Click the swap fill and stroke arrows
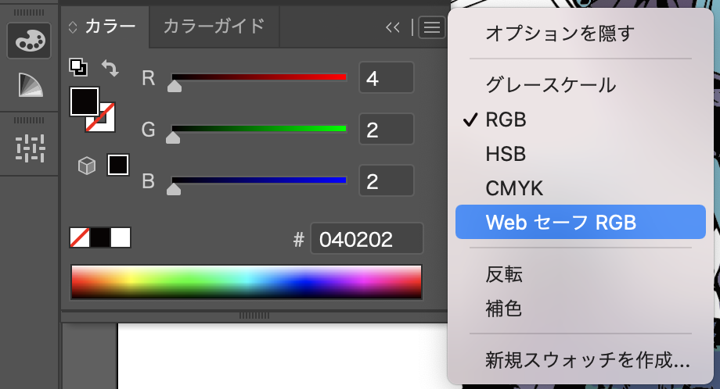Image resolution: width=720 pixels, height=389 pixels. (x=110, y=68)
